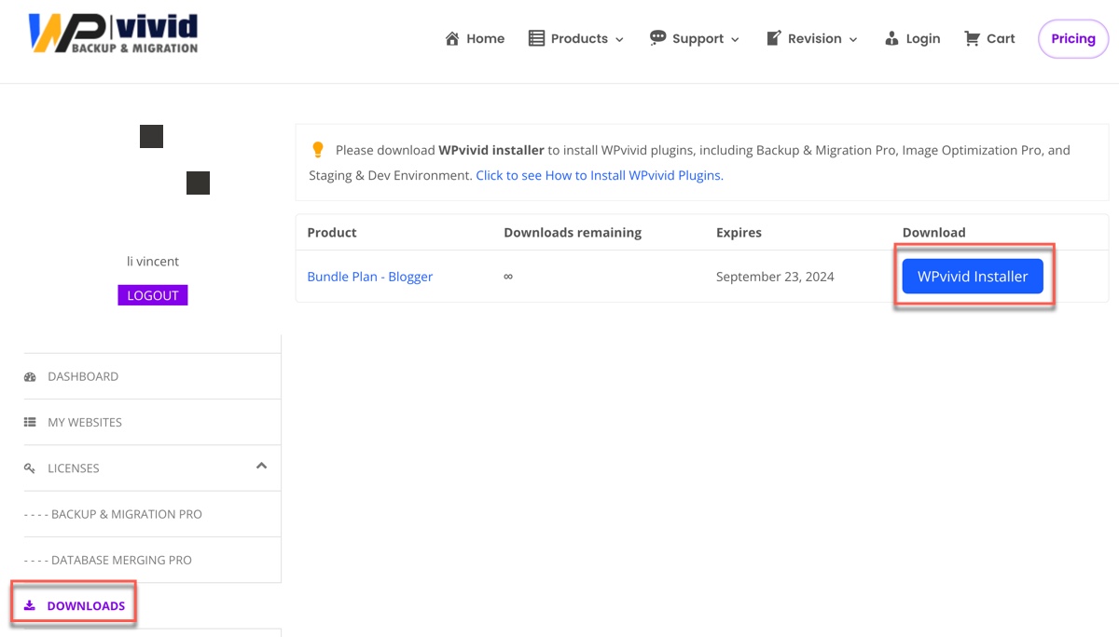This screenshot has width=1119, height=637.
Task: Open the Support menu
Action: coord(695,38)
